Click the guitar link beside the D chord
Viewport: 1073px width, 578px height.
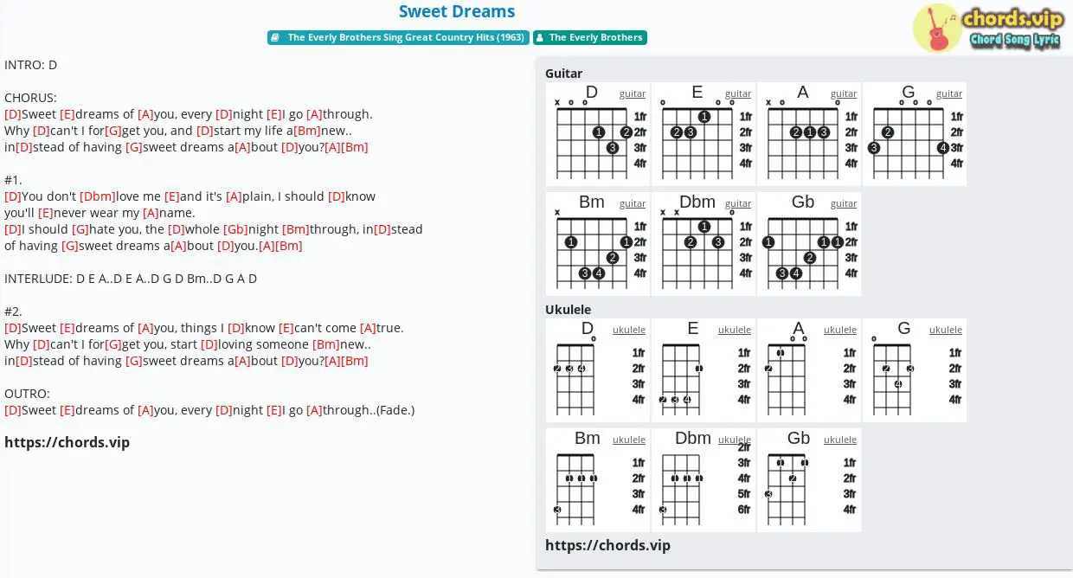pyautogui.click(x=633, y=93)
